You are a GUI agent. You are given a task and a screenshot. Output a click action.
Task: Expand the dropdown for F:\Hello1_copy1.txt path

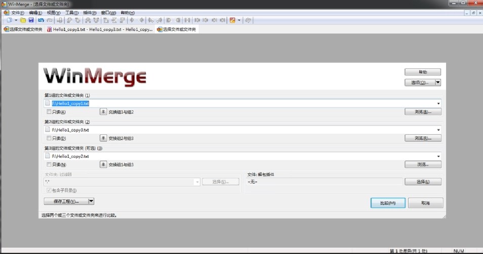click(438, 103)
